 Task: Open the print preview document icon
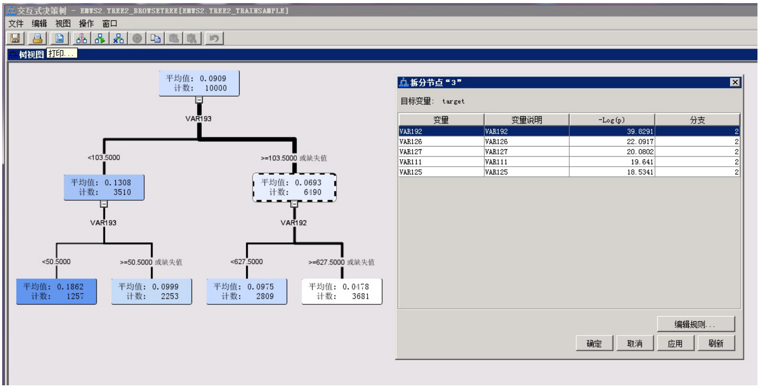[59, 38]
